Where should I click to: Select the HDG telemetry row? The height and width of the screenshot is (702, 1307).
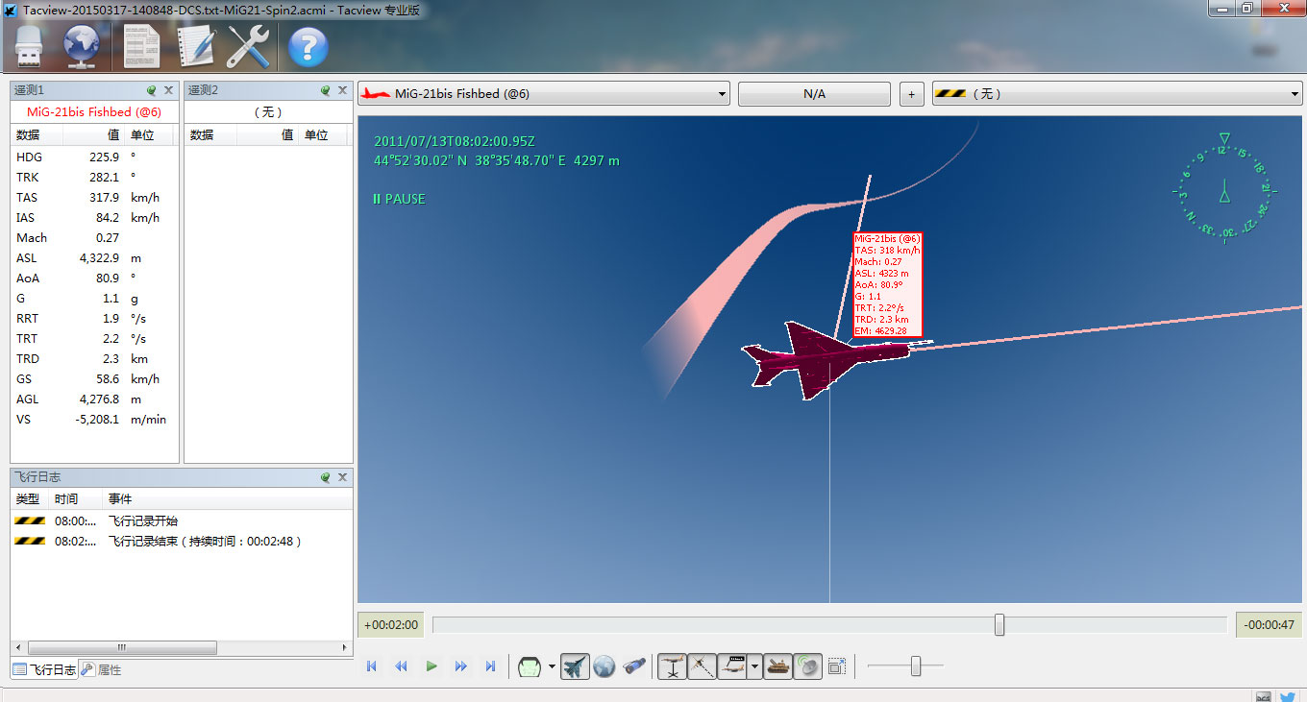point(94,157)
